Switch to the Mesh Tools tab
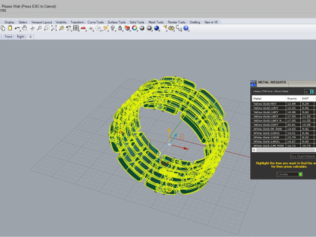The image size is (316, 237). click(156, 22)
